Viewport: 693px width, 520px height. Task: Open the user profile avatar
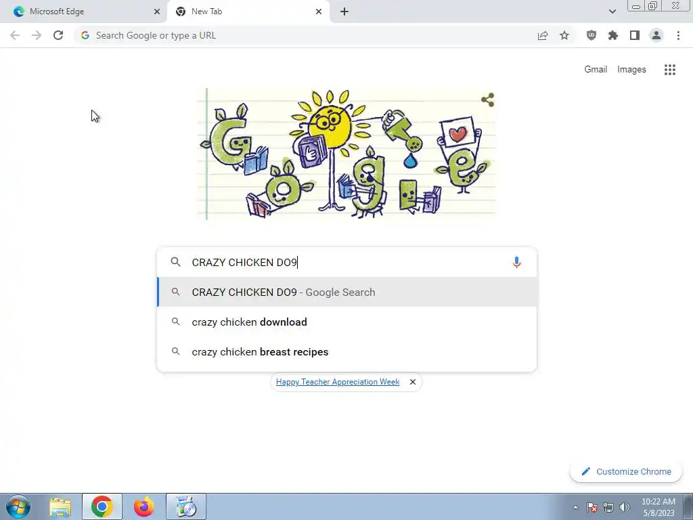tap(656, 35)
